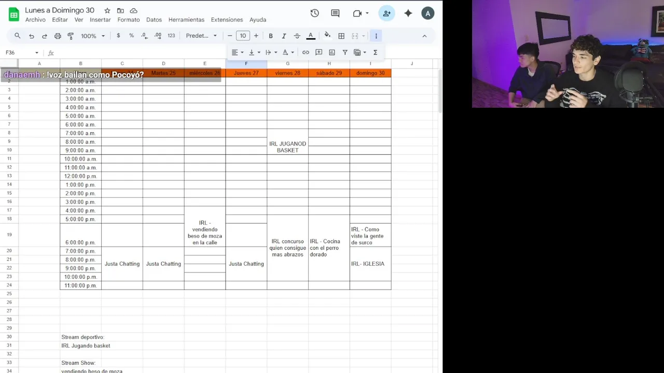
Task: Click the move to folder icon
Action: [120, 10]
